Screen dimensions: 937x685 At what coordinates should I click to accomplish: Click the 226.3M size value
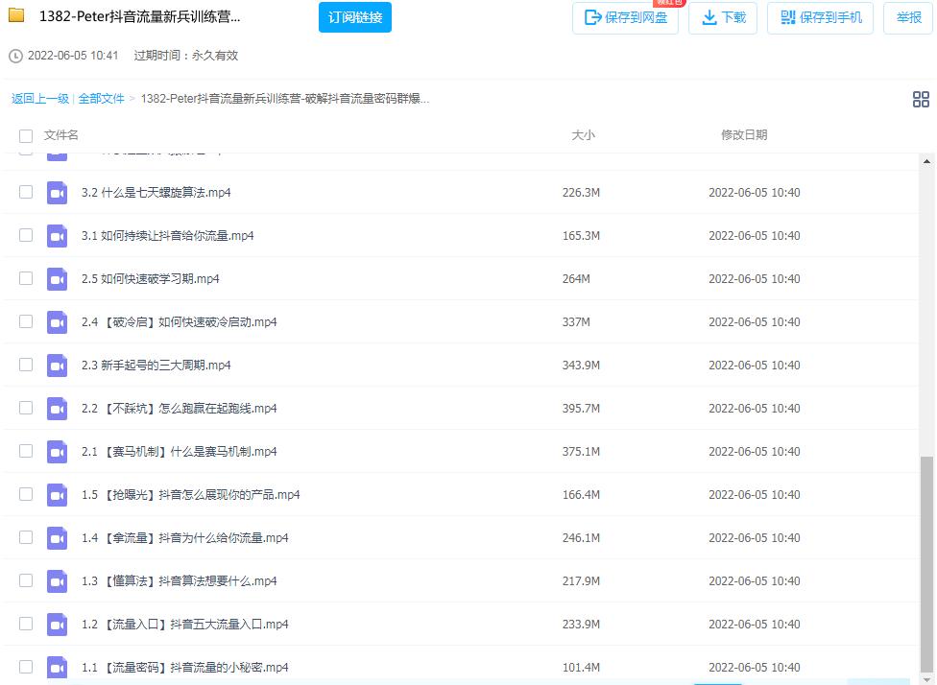581,193
